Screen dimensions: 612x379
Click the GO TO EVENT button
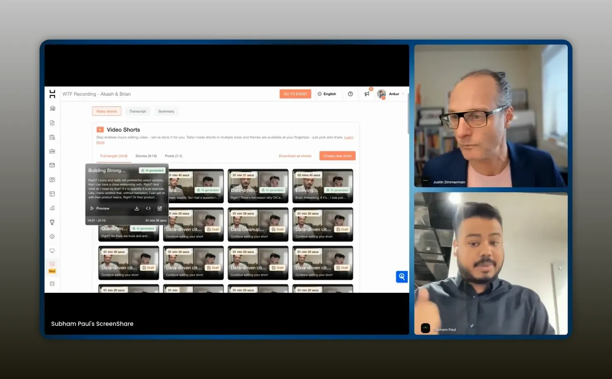tap(295, 94)
